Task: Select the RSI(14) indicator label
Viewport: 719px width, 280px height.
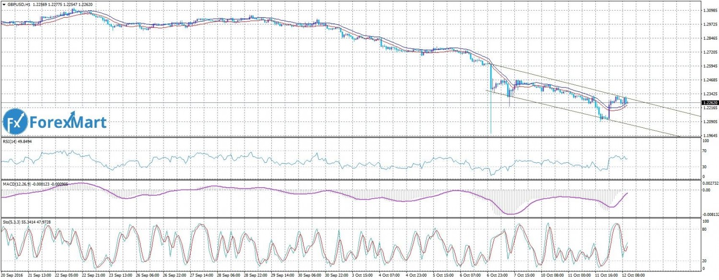Action: (10, 142)
